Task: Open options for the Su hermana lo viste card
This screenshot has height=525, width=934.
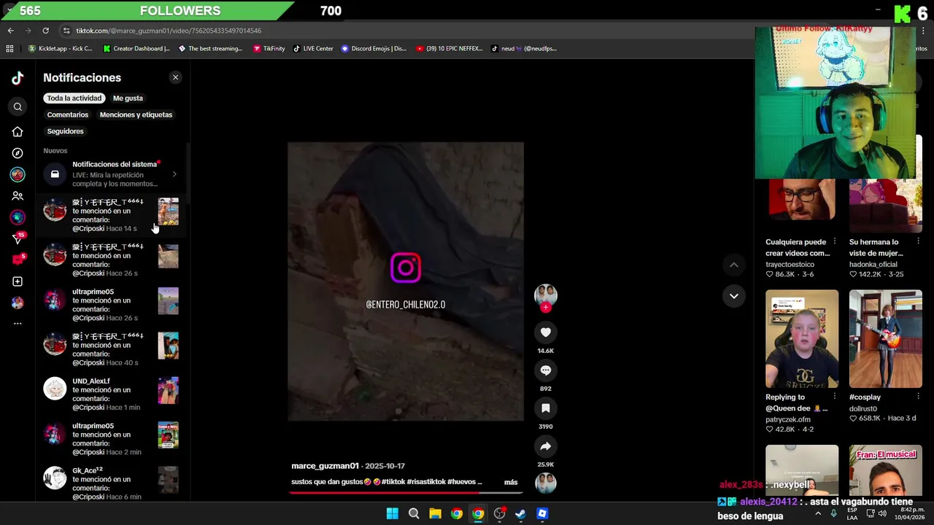Action: [x=918, y=241]
